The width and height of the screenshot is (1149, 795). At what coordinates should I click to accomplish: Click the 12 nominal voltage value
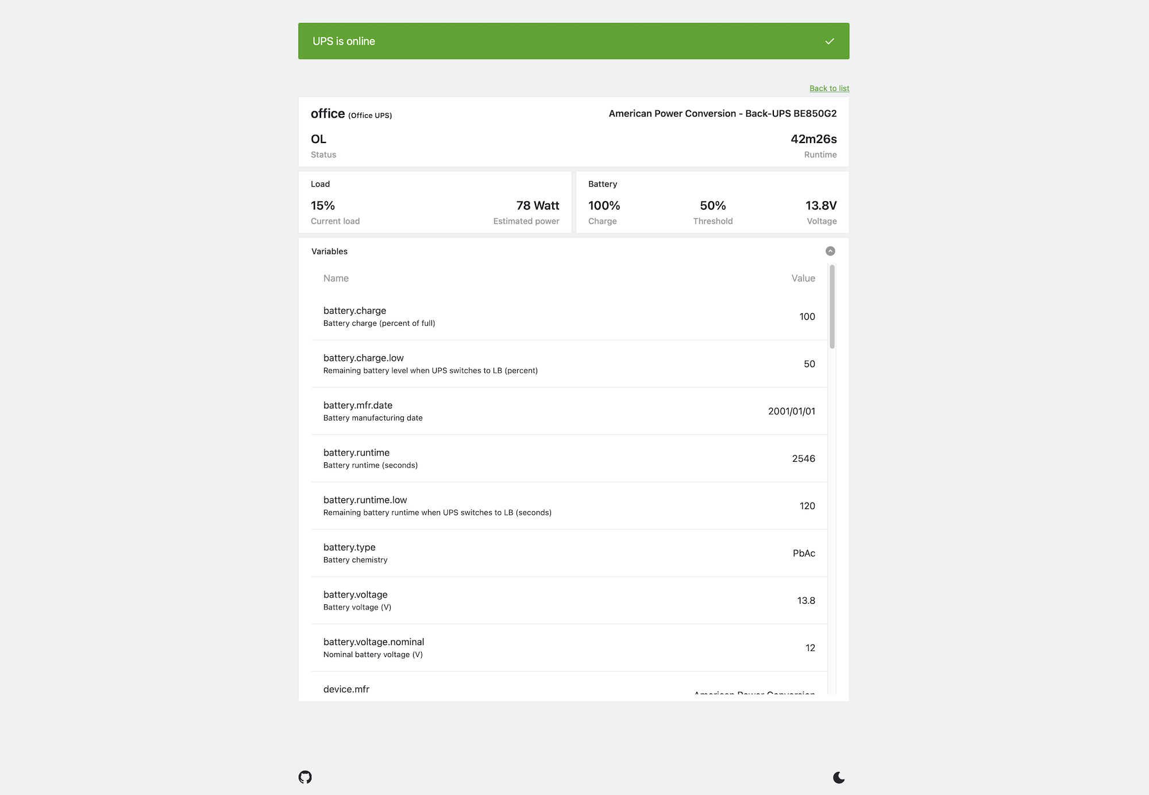[x=810, y=648]
